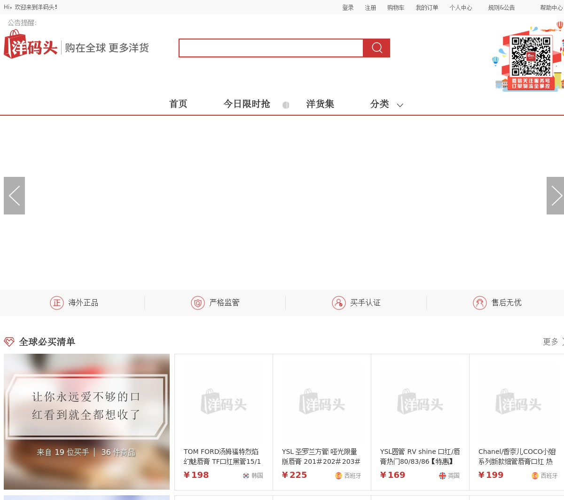Expand 更多 for the global must-buy list
Viewport: 564px width, 500px height.
pyautogui.click(x=552, y=341)
